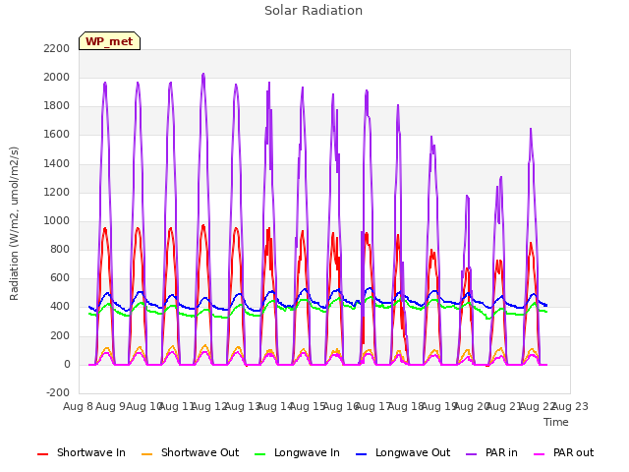This screenshot has height=472, width=629.
Task: Toggle PAR in legend entry
Action: [491, 452]
